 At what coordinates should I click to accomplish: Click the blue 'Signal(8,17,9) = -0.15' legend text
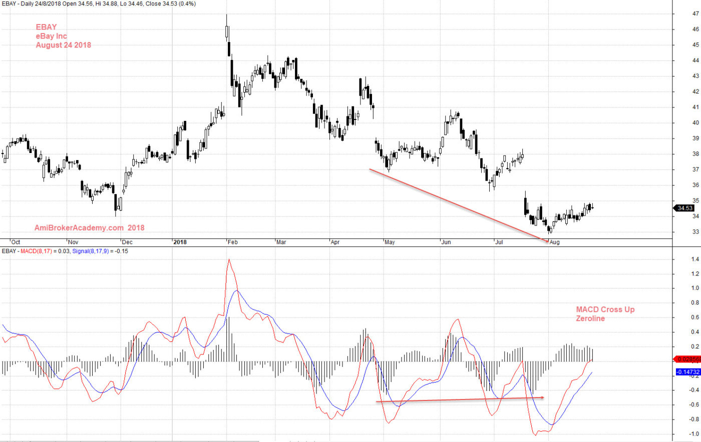point(100,251)
